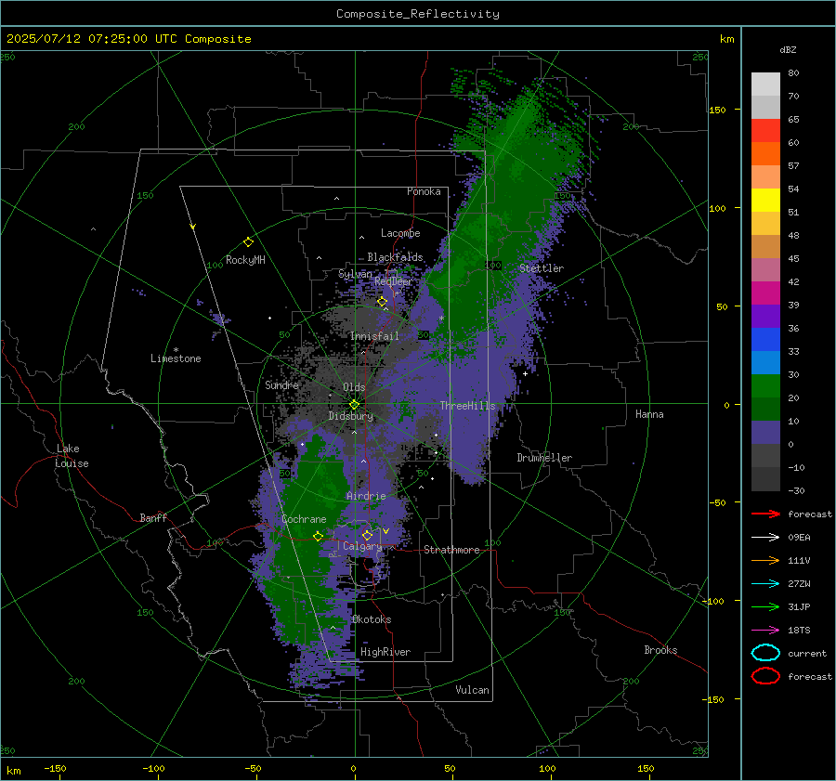
Task: Select the red 65-60 dBZ color swatch
Action: click(x=765, y=131)
